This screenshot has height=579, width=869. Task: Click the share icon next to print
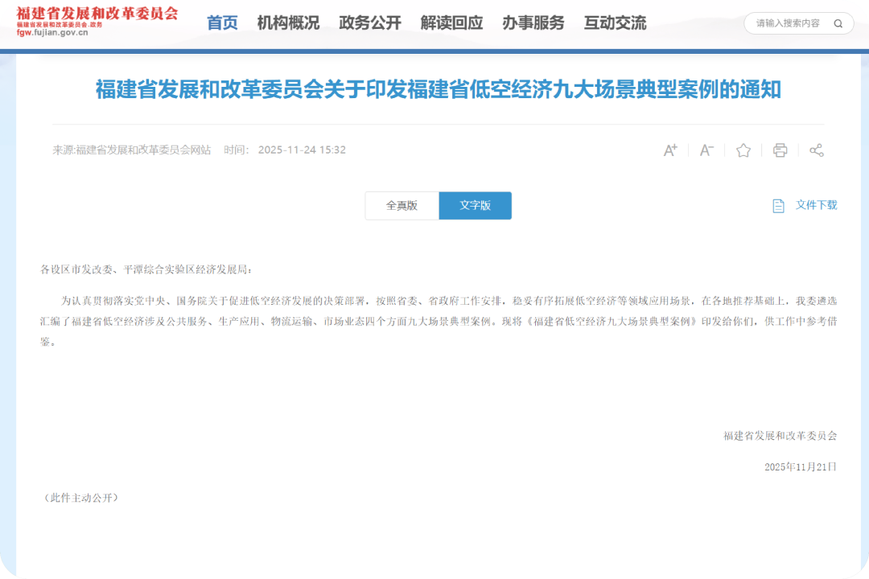[x=817, y=150]
